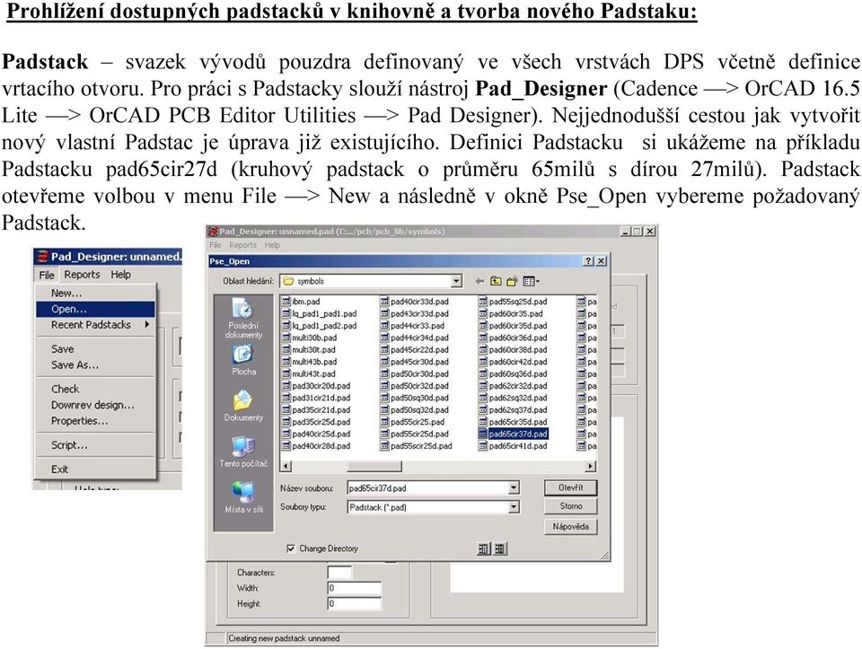Open the Místa v síti icon
The height and width of the screenshot is (649, 862).
[242, 493]
